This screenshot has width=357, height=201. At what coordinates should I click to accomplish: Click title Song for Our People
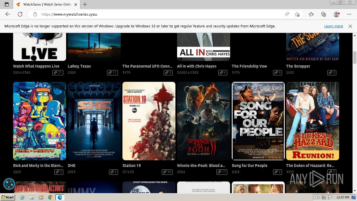pyautogui.click(x=250, y=166)
